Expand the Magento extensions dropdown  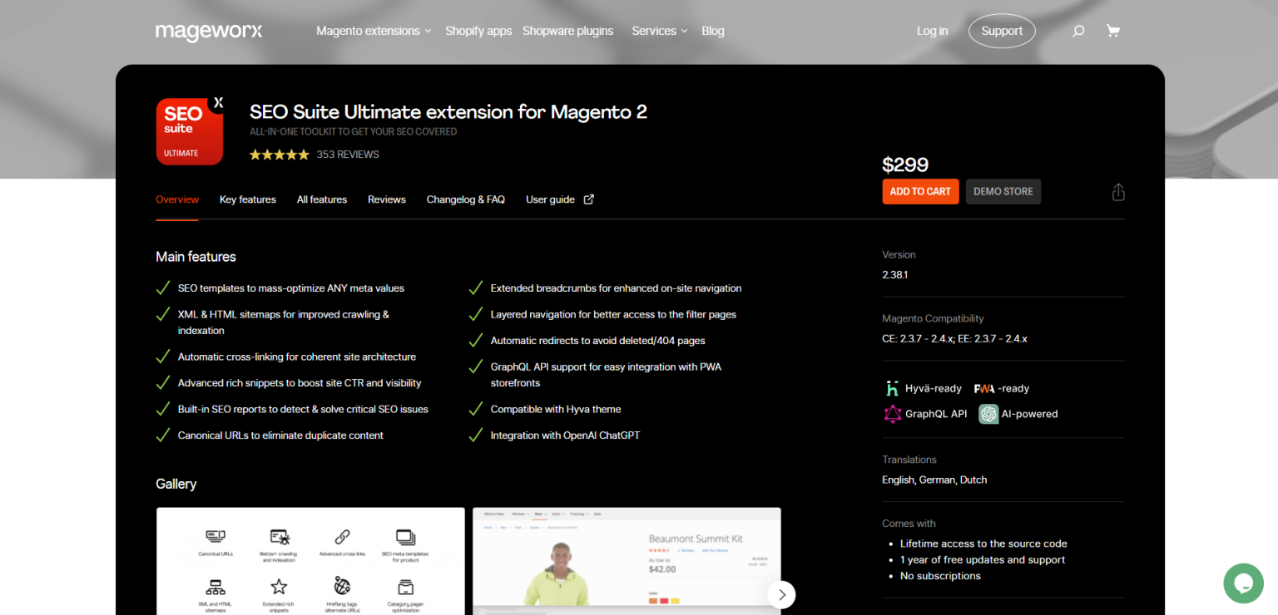[373, 31]
